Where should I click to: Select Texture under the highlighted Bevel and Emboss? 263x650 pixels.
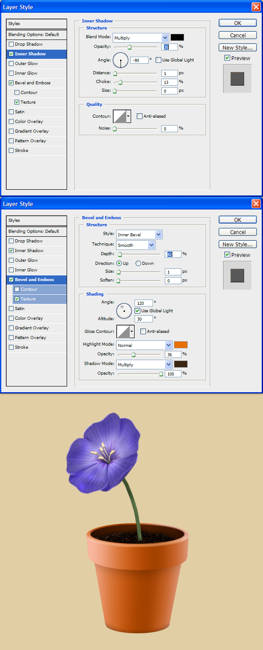click(x=28, y=299)
